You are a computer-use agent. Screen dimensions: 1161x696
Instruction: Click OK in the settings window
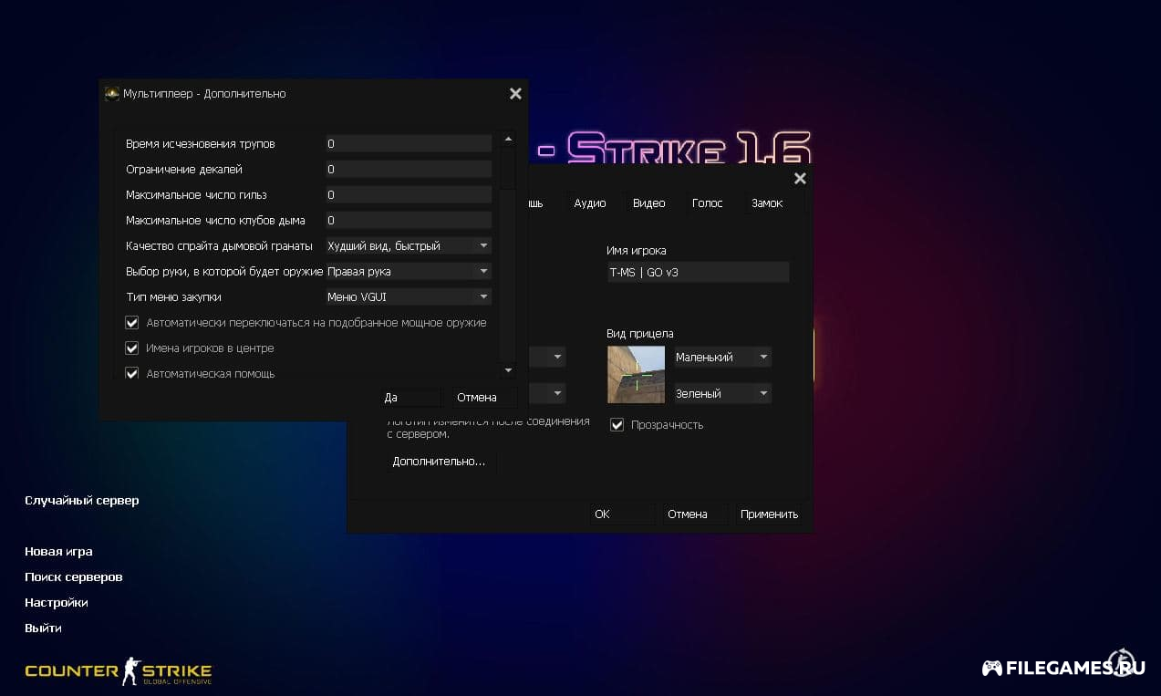click(x=621, y=514)
